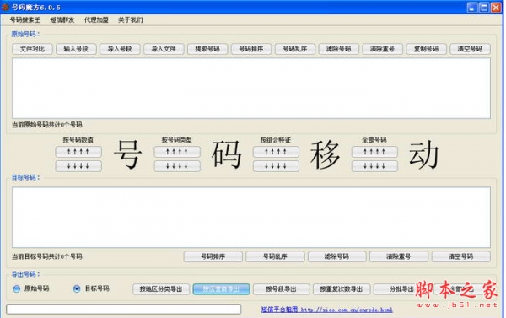Click the highlighted blue export button
The image size is (506, 318).
point(221,289)
